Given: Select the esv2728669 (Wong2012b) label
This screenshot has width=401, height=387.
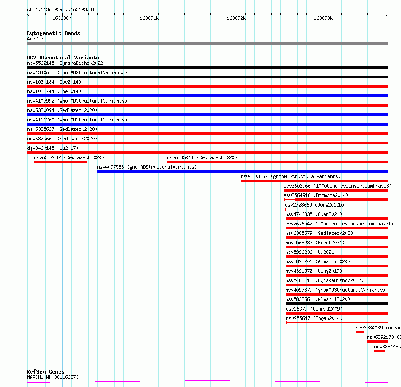Looking at the screenshot, I should 314,205.
